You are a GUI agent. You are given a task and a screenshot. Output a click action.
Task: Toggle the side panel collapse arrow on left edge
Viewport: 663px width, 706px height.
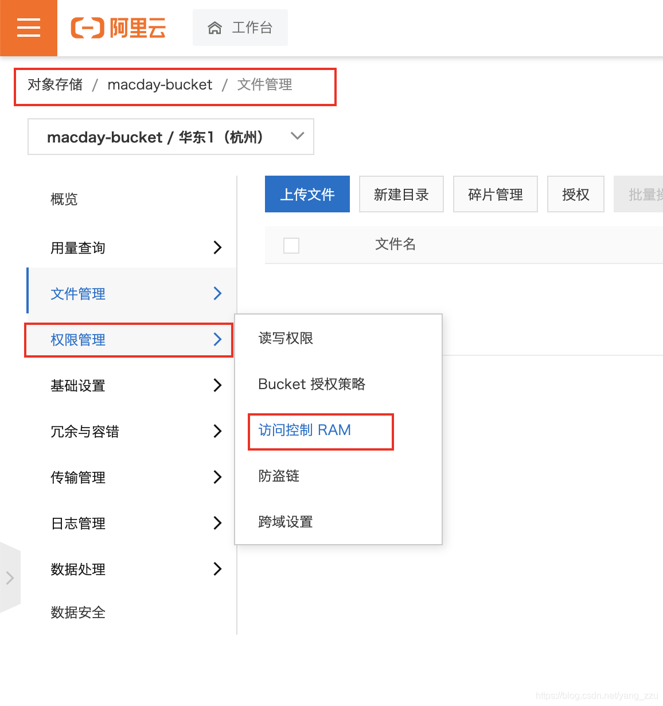(10, 578)
